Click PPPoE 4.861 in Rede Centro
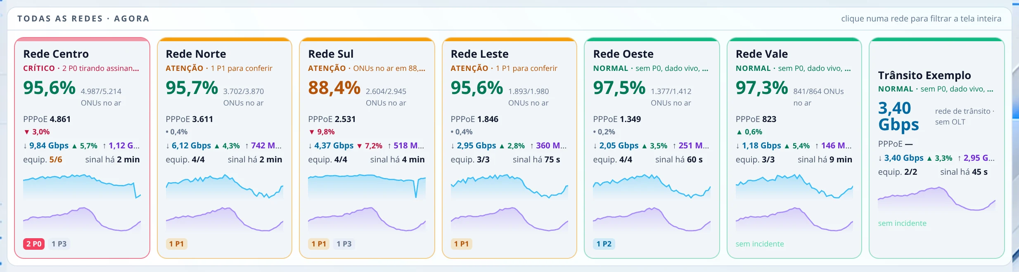This screenshot has height=272, width=1019. [47, 119]
